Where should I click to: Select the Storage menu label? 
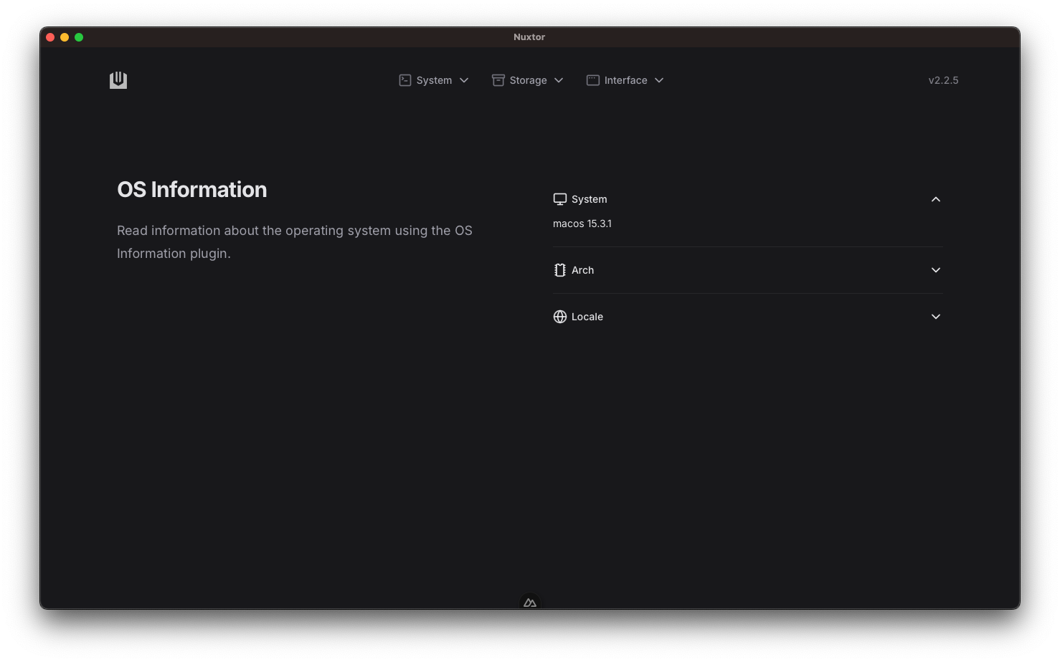click(x=528, y=80)
